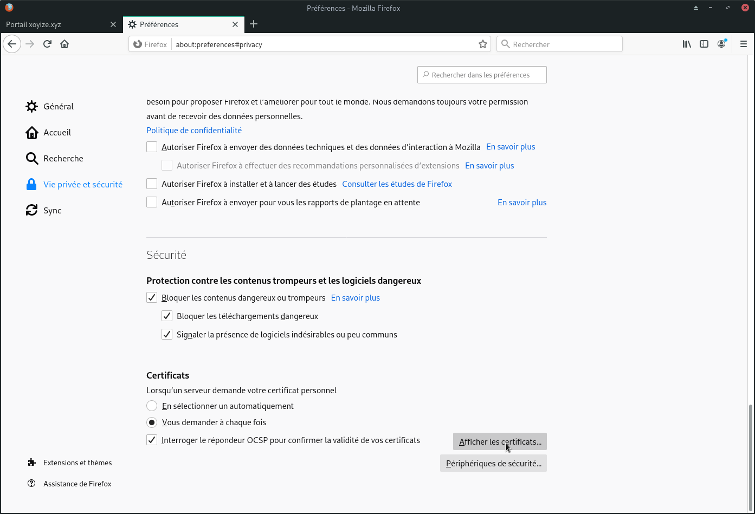The width and height of the screenshot is (755, 514).
Task: Click Afficher les certificats button
Action: [500, 442]
